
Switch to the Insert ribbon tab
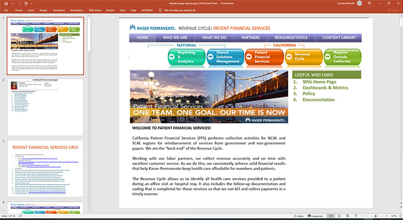tap(31, 10)
